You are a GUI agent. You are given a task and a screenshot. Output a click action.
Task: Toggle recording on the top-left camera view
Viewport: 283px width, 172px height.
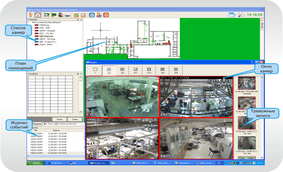(89, 114)
